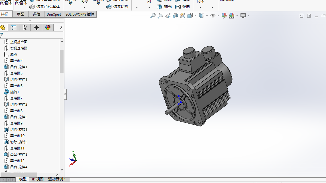The width and height of the screenshot is (326, 183).
Task: Switch to the 特征 tab
Action: click(5, 14)
